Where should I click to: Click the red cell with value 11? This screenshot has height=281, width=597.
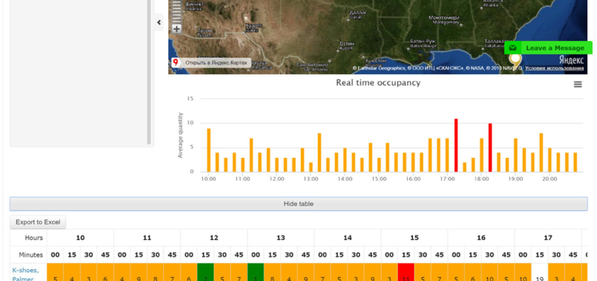coord(406,272)
